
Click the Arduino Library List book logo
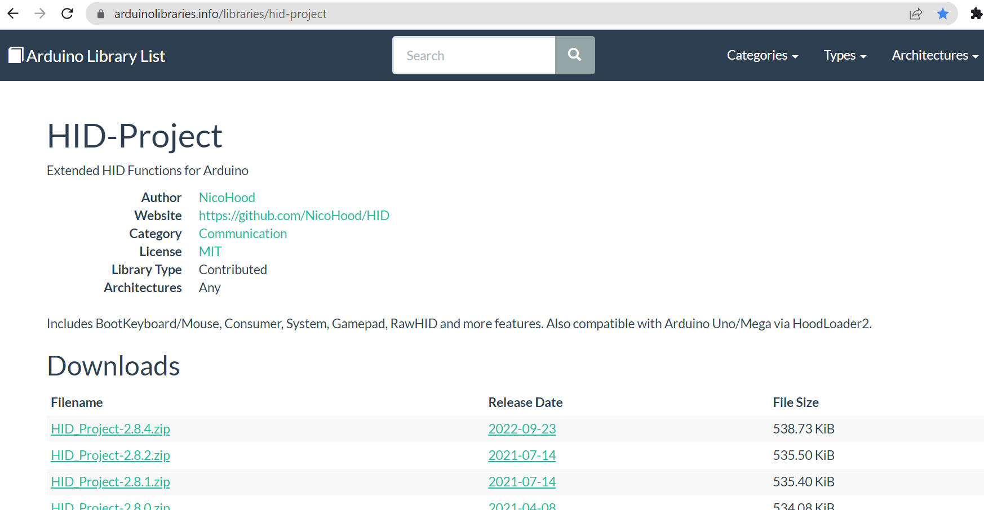click(16, 55)
